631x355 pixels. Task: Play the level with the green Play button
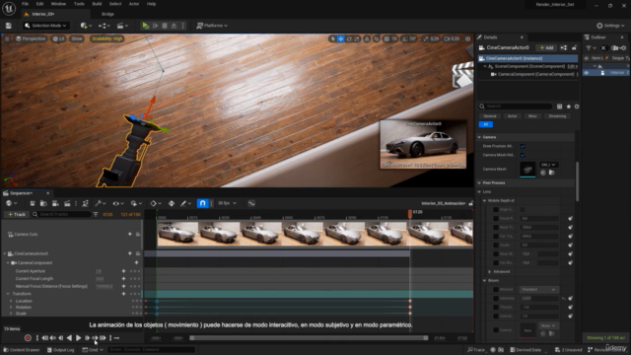coord(145,26)
